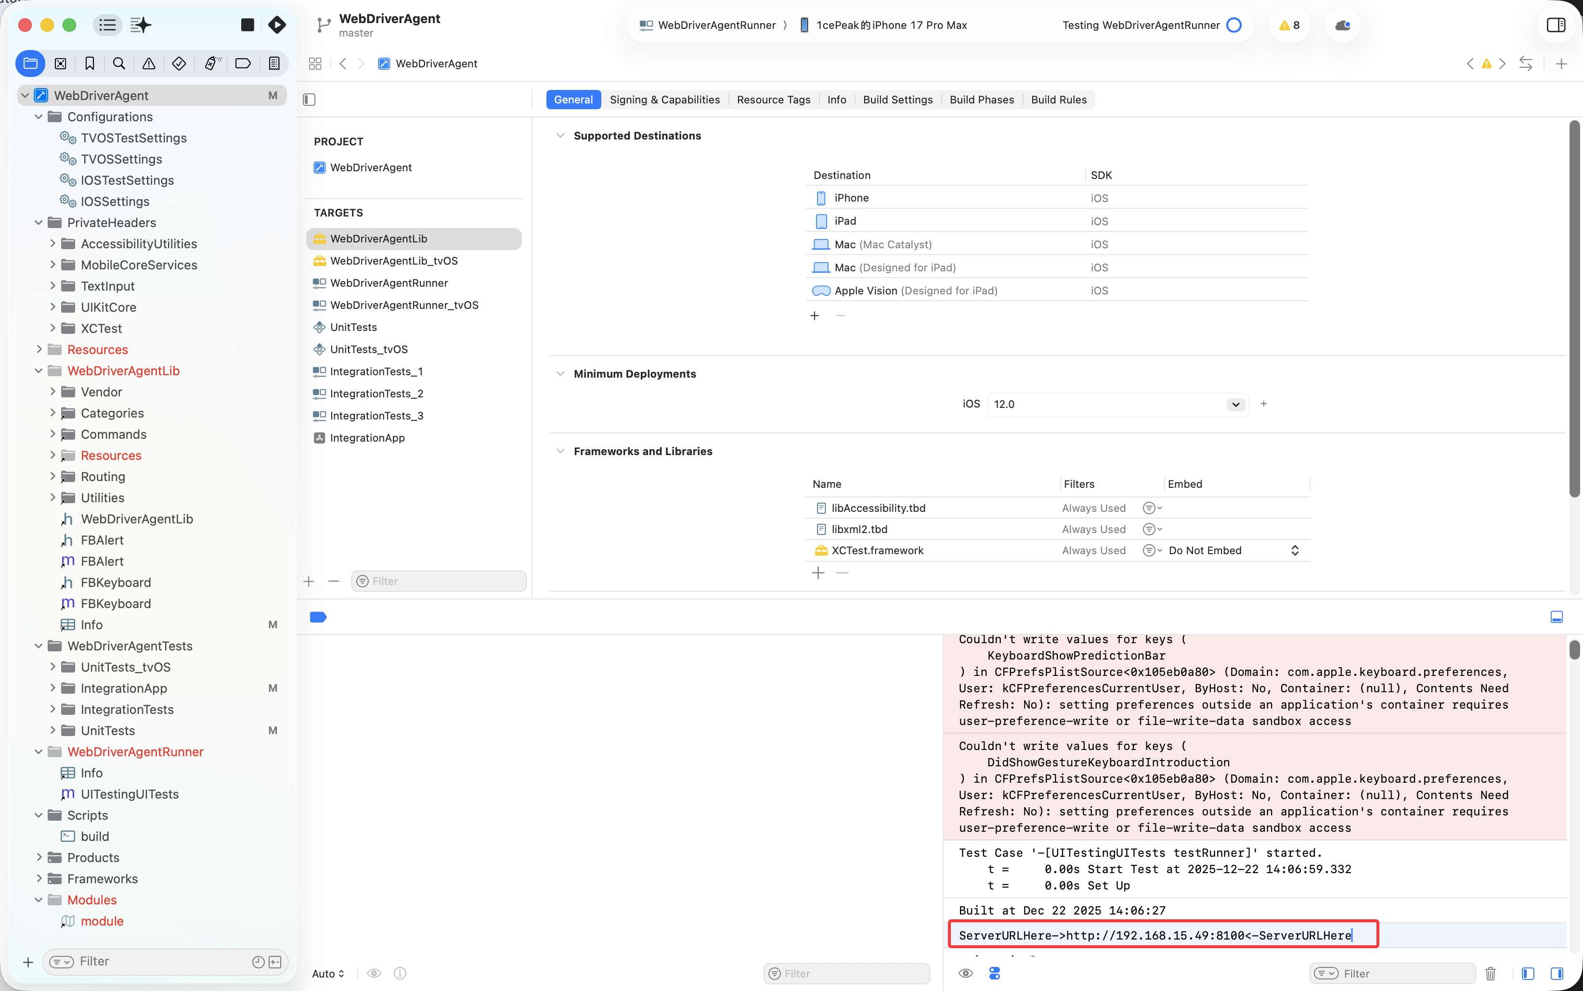Toggle the right inspector panel
This screenshot has height=991, width=1583.
(x=1556, y=25)
